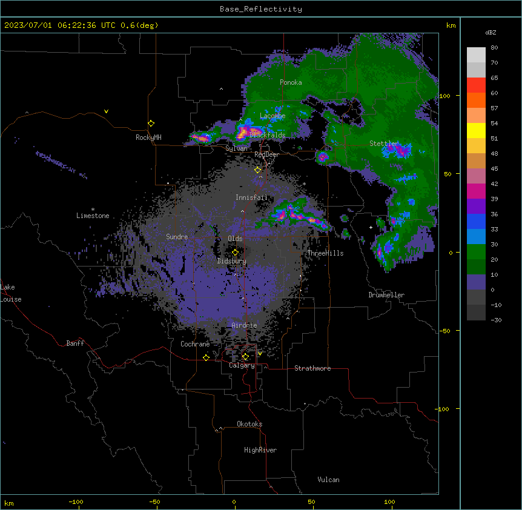This screenshot has width=522, height=510.
Task: Click the timestamp 2023/07/01 06:22:36 UTC
Action: (60, 25)
